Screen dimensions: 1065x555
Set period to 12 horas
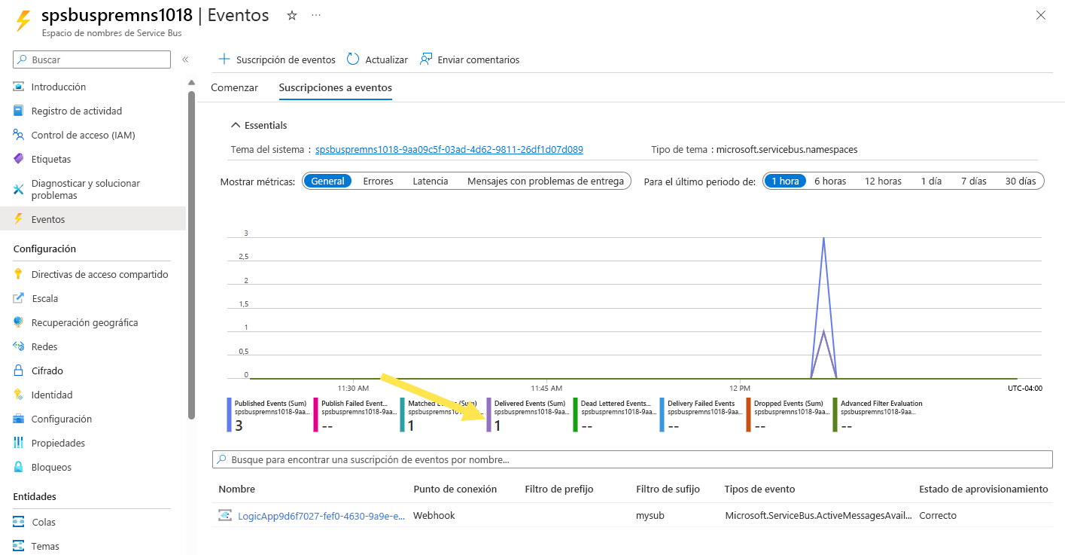[883, 181]
